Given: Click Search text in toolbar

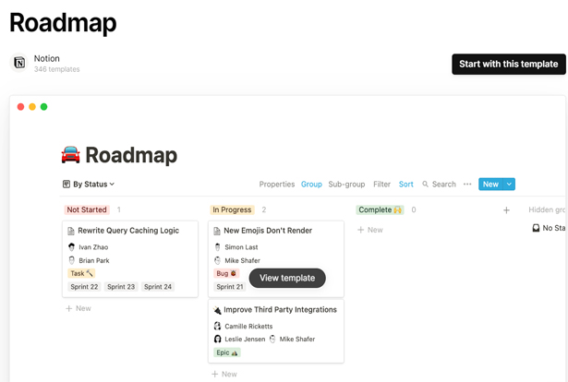Looking at the screenshot, I should 443,185.
